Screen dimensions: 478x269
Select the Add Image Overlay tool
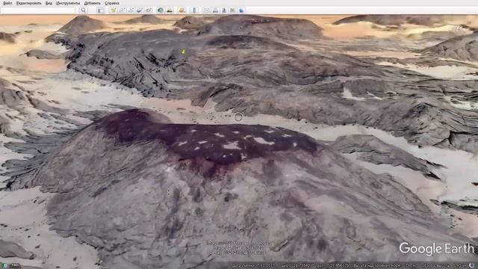(140, 10)
